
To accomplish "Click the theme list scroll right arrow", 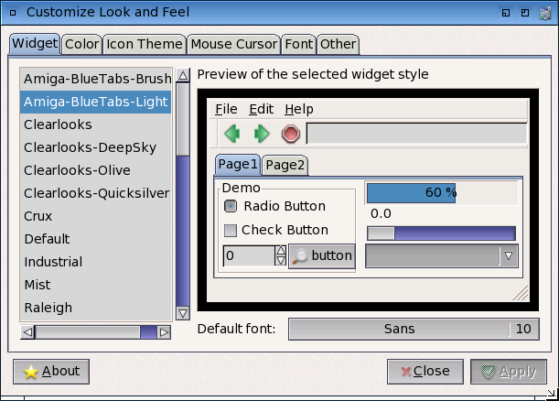I will coord(164,332).
